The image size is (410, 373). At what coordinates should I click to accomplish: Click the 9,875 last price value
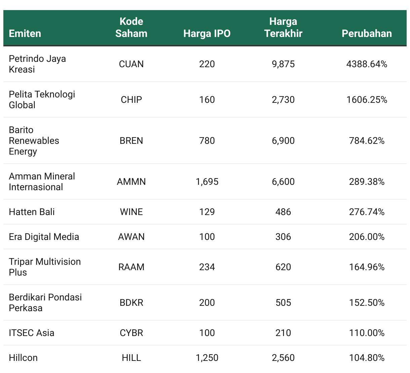283,64
